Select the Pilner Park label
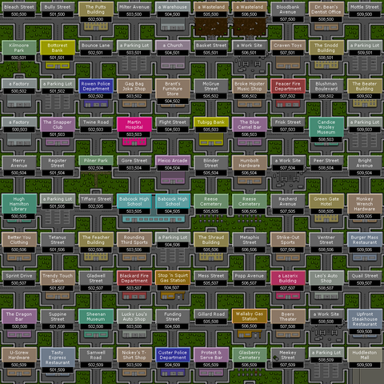This screenshot has width=384, height=384. point(96,161)
